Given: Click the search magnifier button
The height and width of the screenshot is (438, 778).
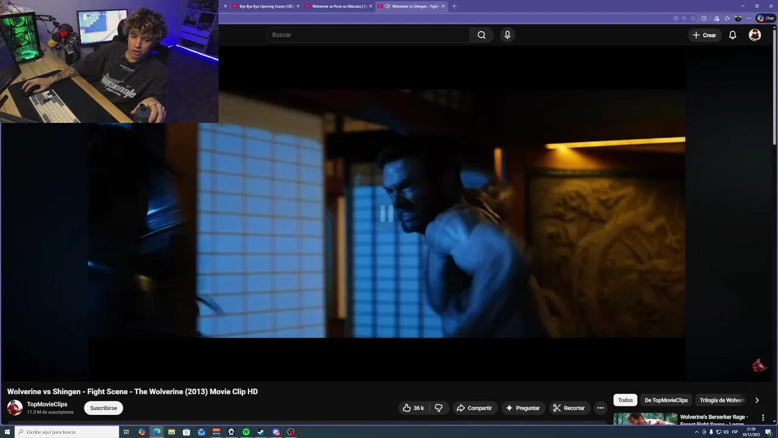Looking at the screenshot, I should [x=481, y=35].
